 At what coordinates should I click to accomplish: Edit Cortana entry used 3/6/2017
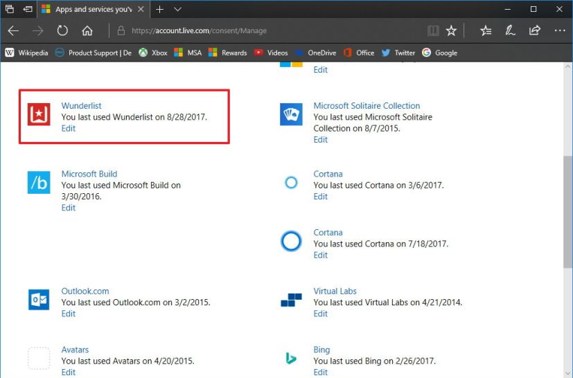coord(321,197)
